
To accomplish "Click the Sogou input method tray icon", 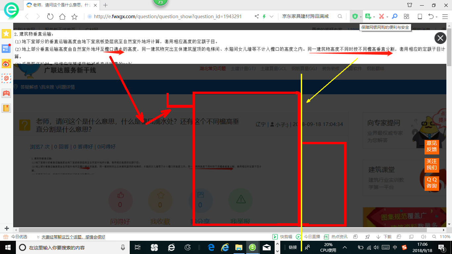I will (404, 247).
